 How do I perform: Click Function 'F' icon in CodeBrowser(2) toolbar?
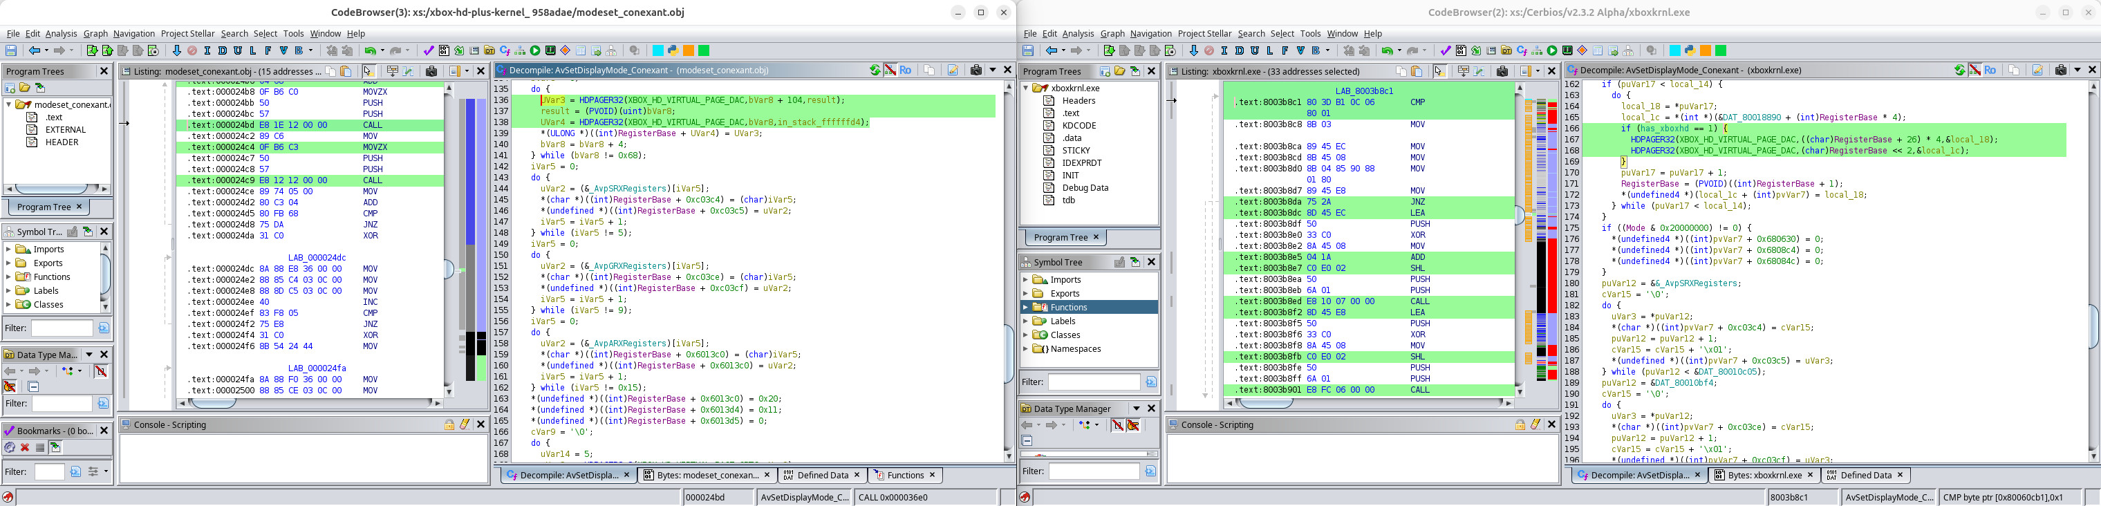(x=1285, y=50)
